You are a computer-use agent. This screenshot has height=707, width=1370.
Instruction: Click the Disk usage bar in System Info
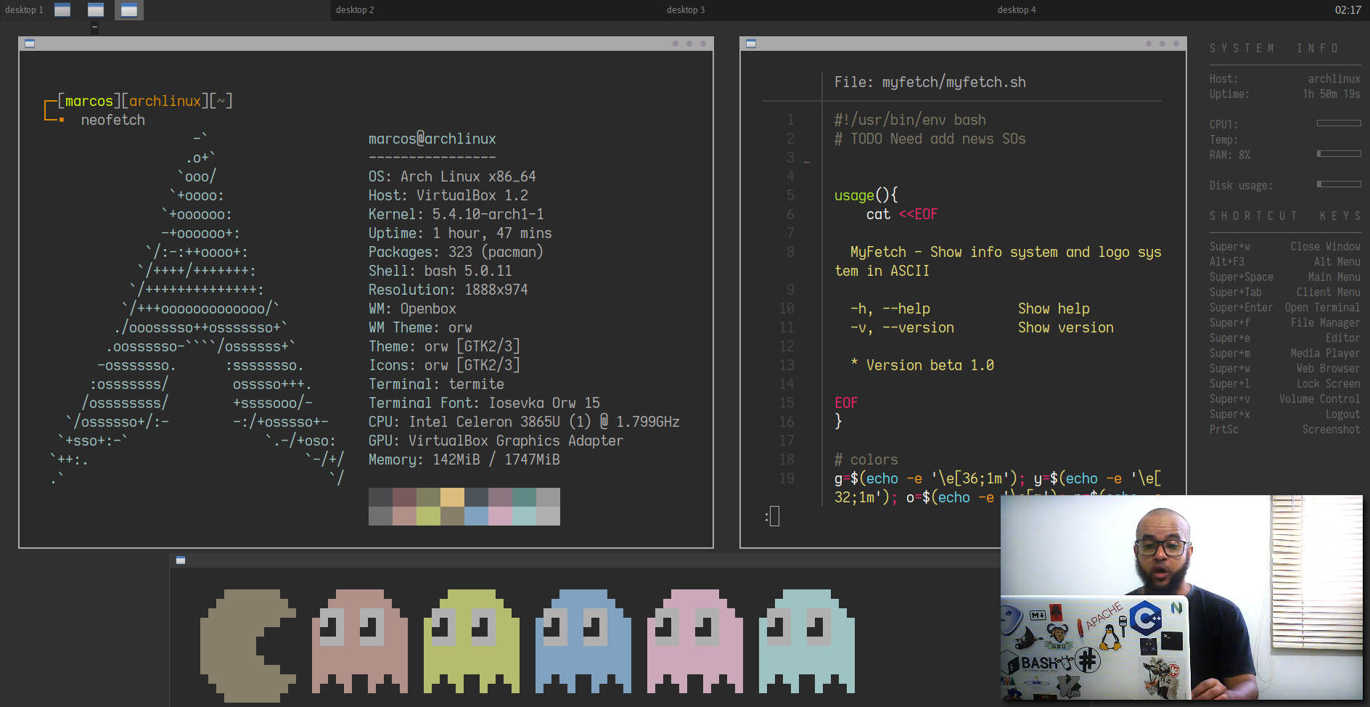coord(1339,184)
